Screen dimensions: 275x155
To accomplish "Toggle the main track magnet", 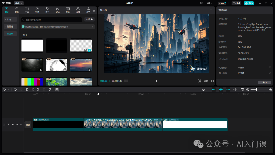I will coord(214,89).
